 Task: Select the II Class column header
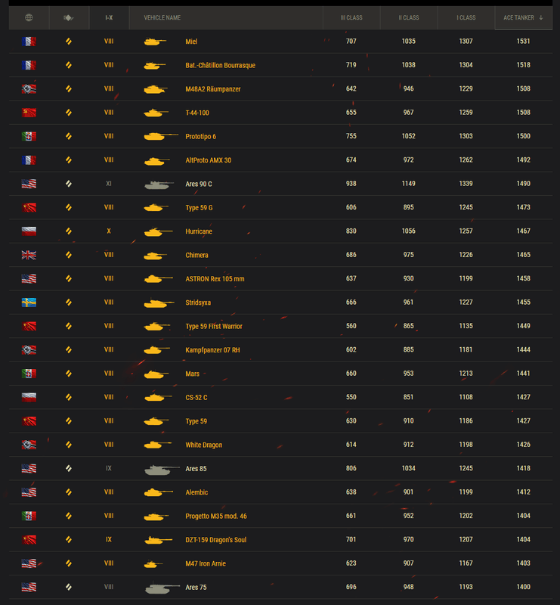click(x=409, y=17)
